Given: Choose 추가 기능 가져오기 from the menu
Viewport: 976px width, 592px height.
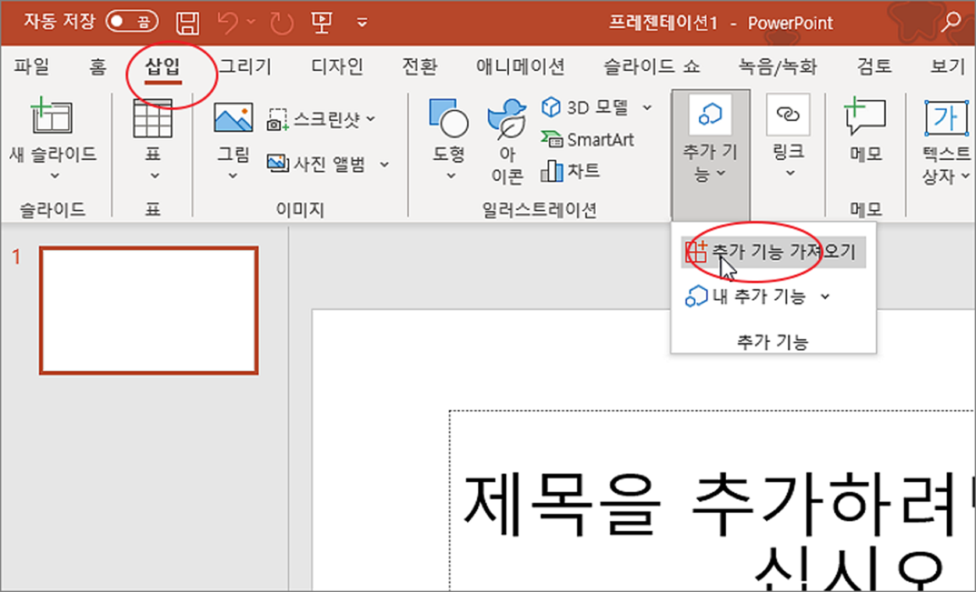Looking at the screenshot, I should [773, 251].
